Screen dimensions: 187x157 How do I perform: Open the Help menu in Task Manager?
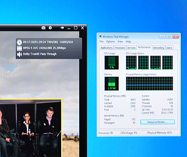[128, 42]
